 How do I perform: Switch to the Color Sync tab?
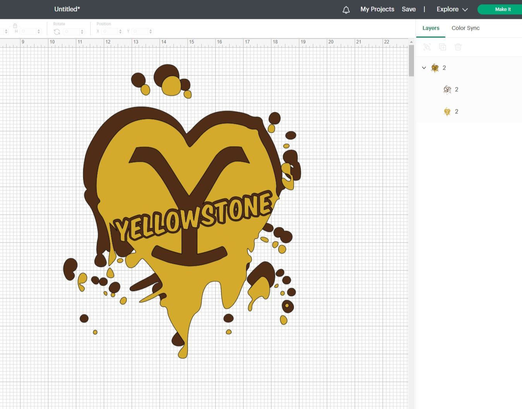click(x=465, y=28)
